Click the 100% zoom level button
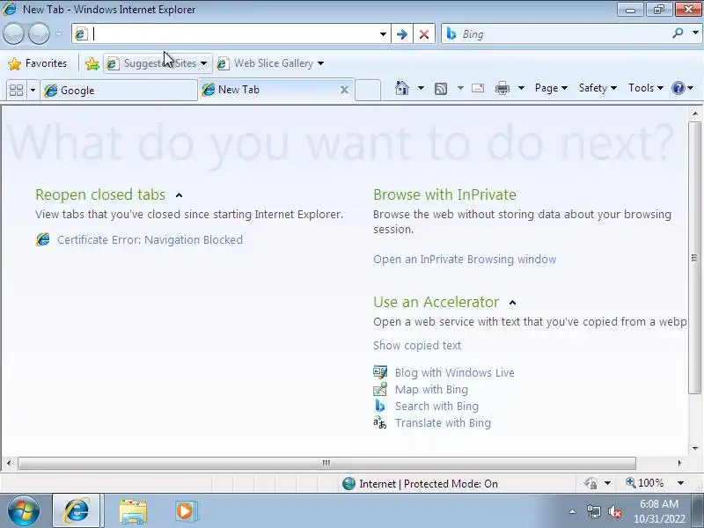This screenshot has height=528, width=704. tap(645, 483)
